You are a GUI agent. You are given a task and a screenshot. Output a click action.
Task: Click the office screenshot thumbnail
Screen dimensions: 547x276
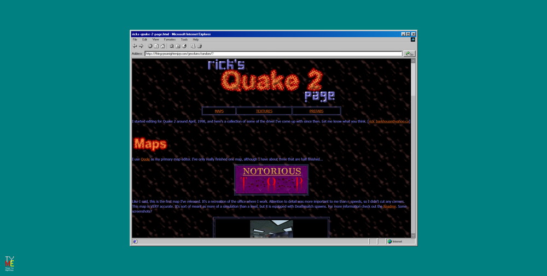point(271,228)
